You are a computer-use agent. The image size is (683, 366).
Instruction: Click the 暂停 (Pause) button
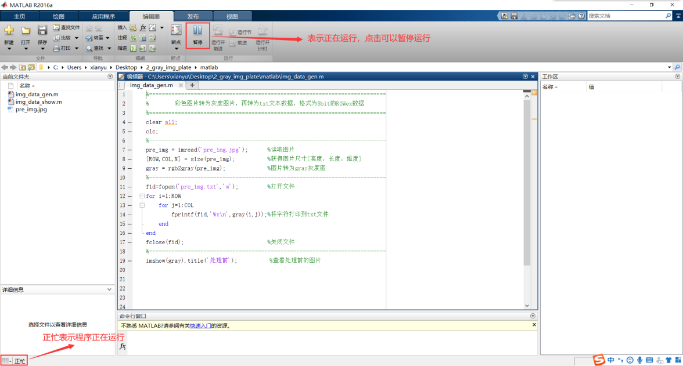(x=198, y=34)
